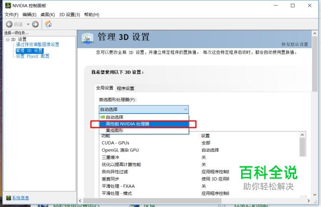Click the 设置 column header
This screenshot has height=207, width=321.
pyautogui.click(x=205, y=136)
